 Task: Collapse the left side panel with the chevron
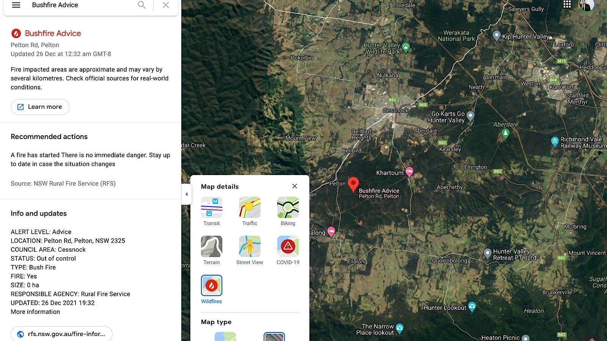187,194
